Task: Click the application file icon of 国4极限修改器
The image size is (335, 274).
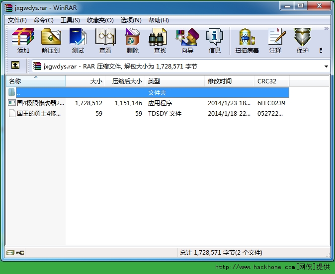Action: [x=12, y=103]
